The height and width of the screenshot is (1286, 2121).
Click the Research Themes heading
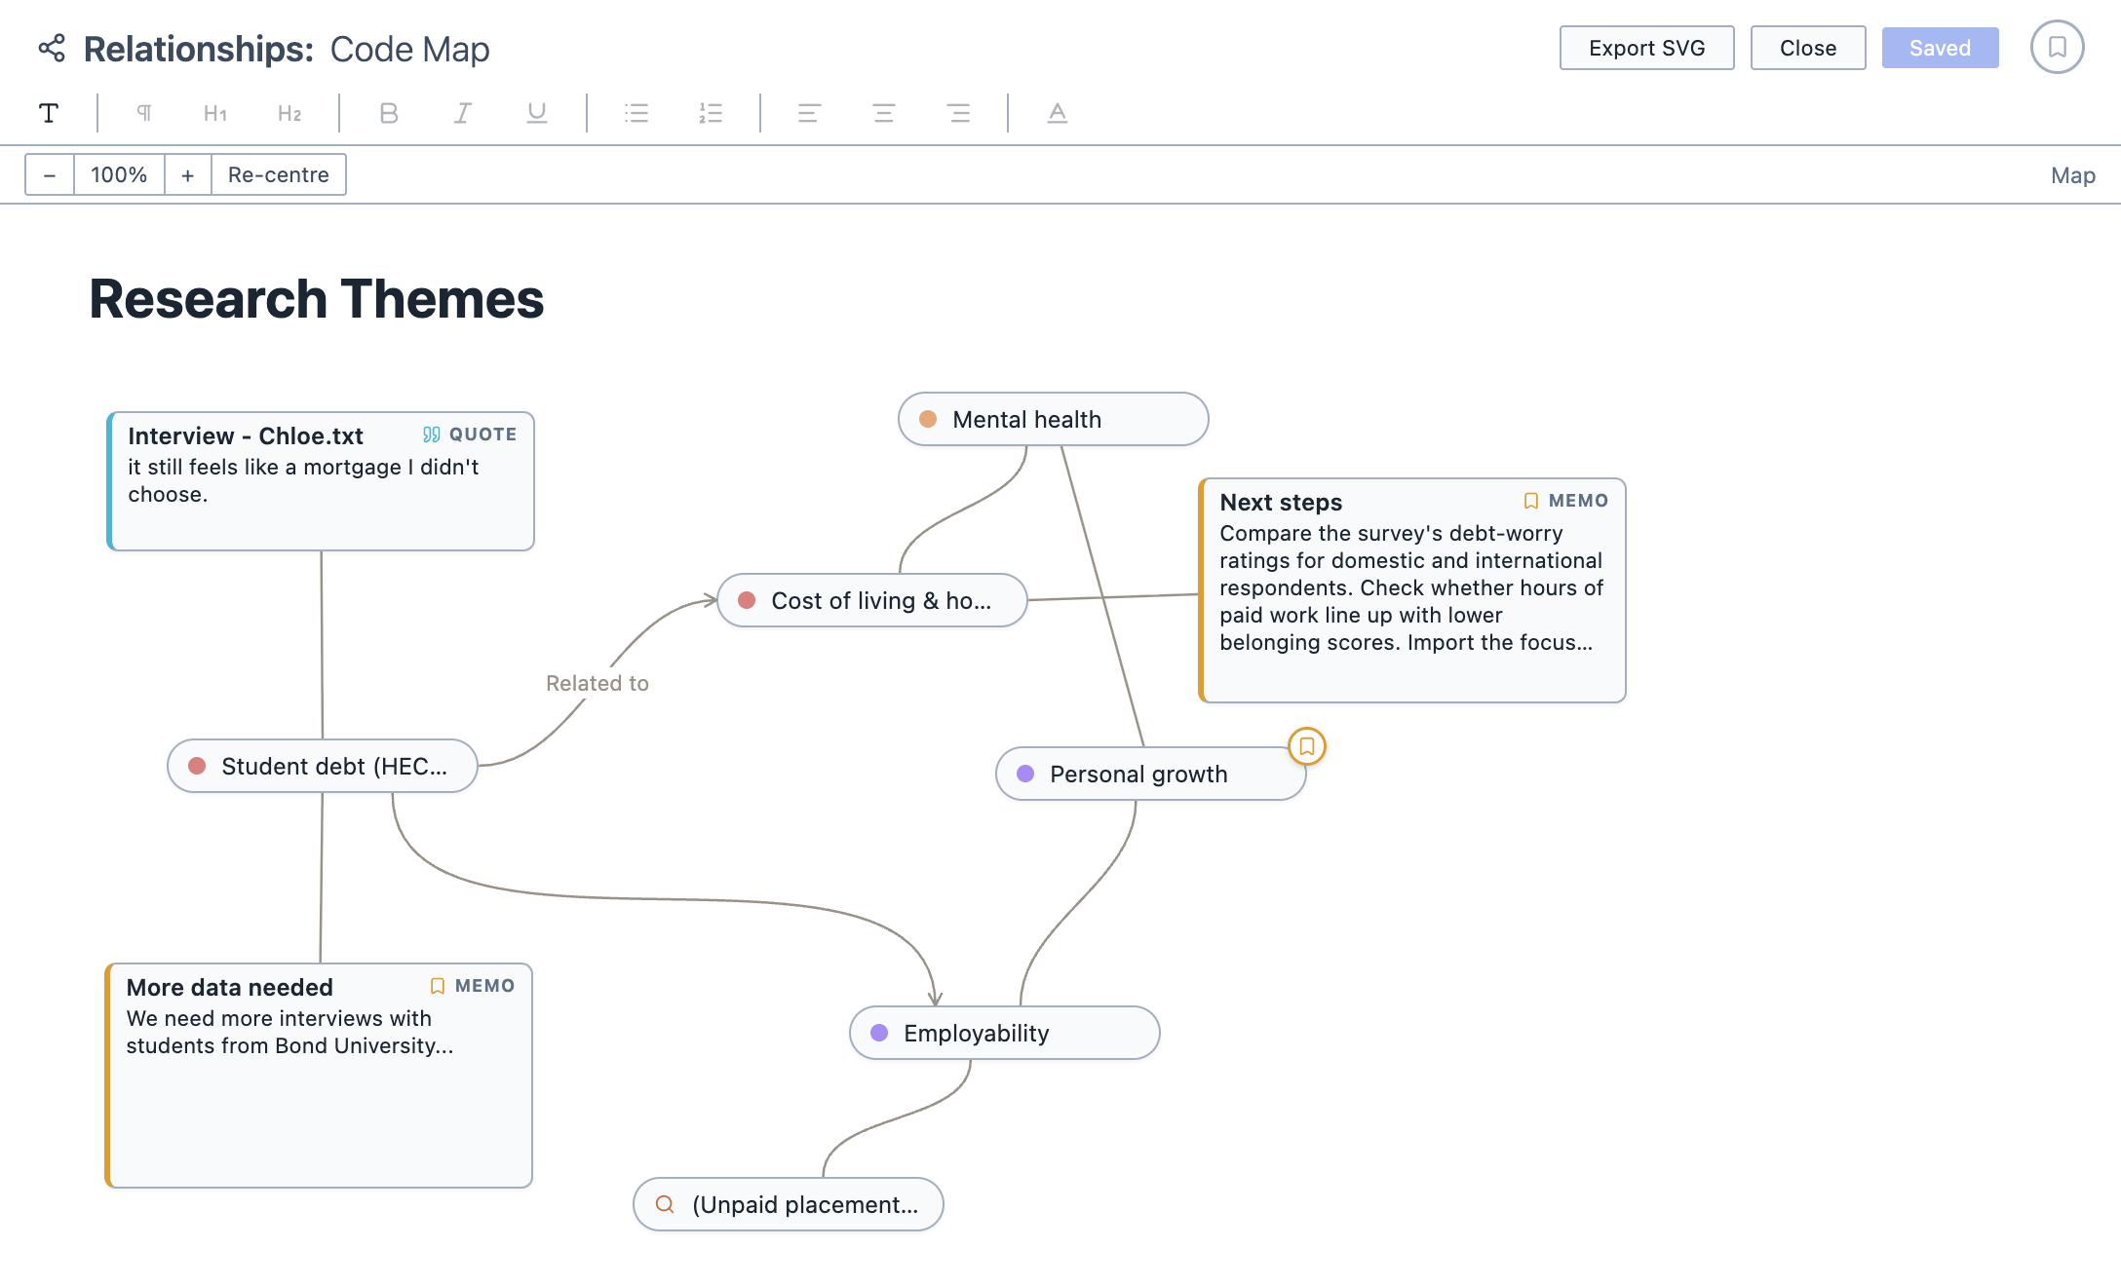[x=317, y=298]
